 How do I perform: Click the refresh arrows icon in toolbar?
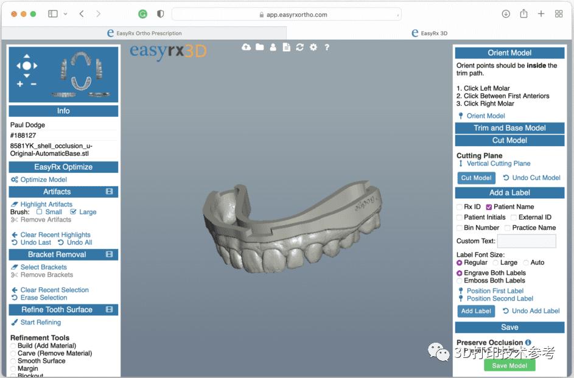[x=299, y=47]
